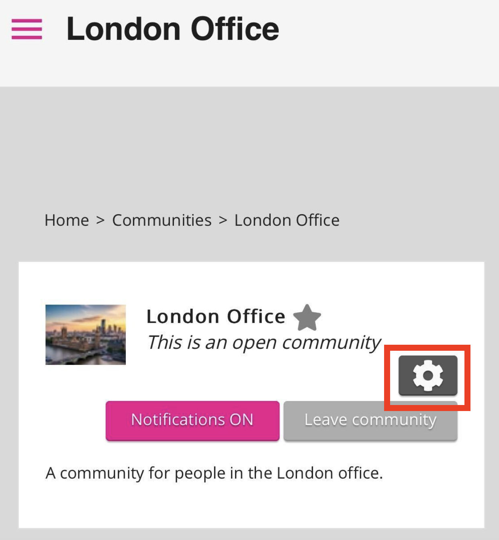Click the gray strip beneath the community card
The image size is (499, 540).
pyautogui.click(x=249, y=534)
